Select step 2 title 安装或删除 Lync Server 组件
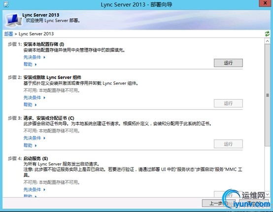 pyautogui.click(x=52, y=77)
